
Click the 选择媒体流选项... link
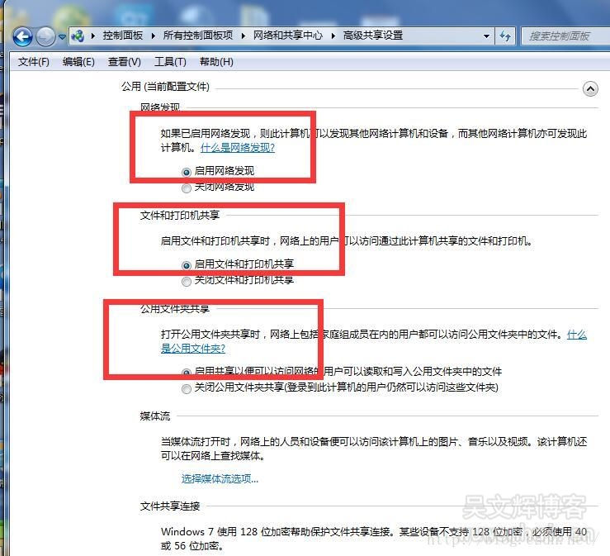tap(220, 478)
